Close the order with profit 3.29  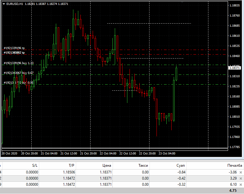[241, 178]
